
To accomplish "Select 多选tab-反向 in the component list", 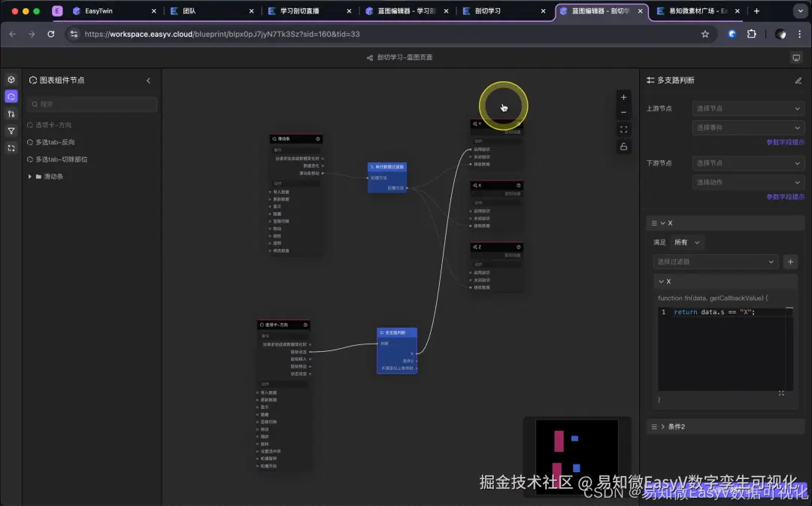I will [55, 142].
